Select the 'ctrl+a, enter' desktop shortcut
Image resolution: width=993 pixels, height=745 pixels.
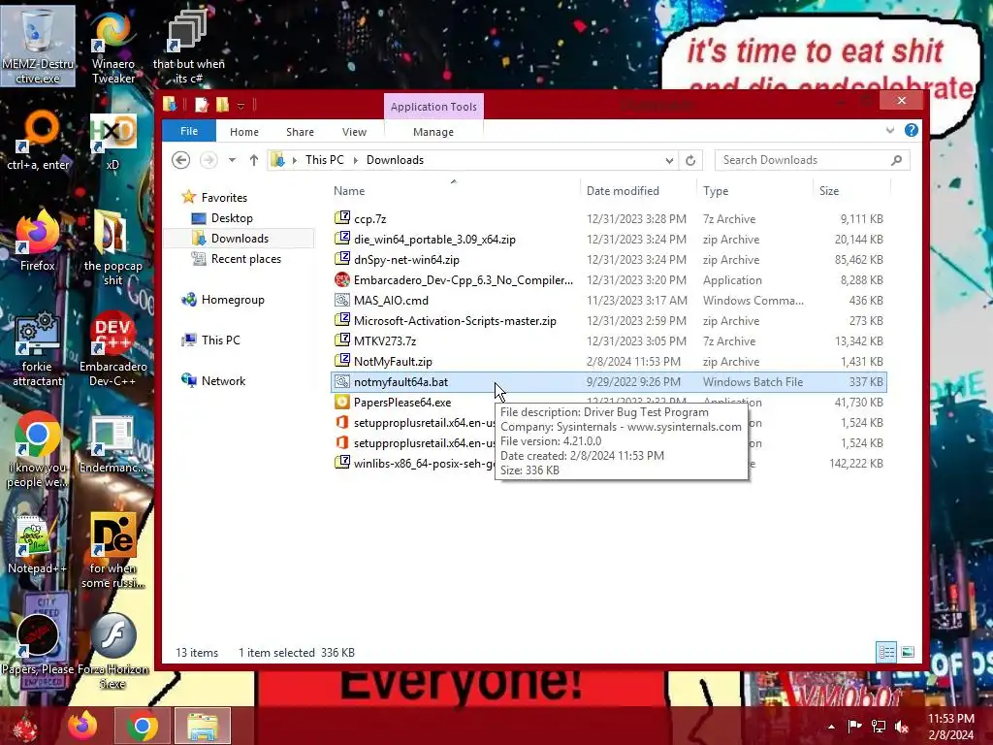click(38, 141)
